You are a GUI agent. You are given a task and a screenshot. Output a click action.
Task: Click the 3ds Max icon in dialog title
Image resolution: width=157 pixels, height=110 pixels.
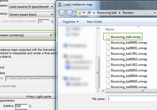[x=60, y=5]
